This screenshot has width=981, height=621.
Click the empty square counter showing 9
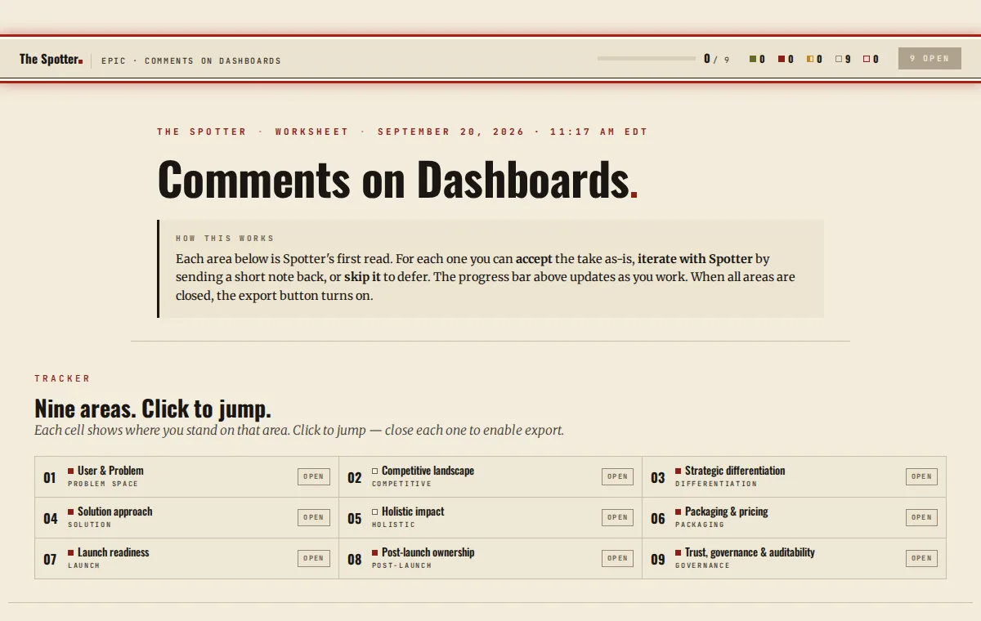point(839,59)
